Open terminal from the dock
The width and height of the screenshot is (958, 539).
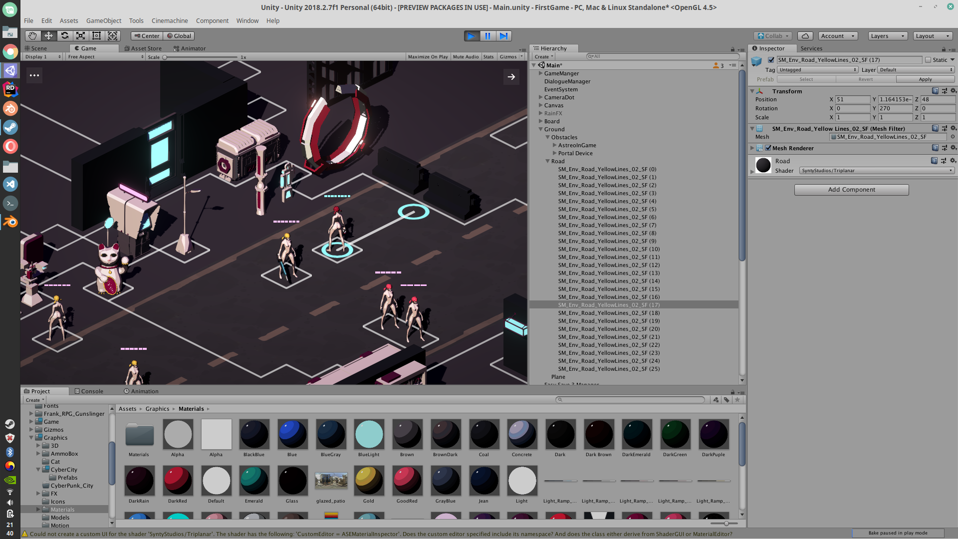click(10, 203)
